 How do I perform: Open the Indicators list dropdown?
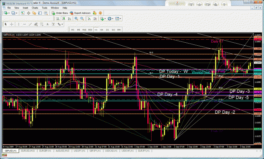103,19
